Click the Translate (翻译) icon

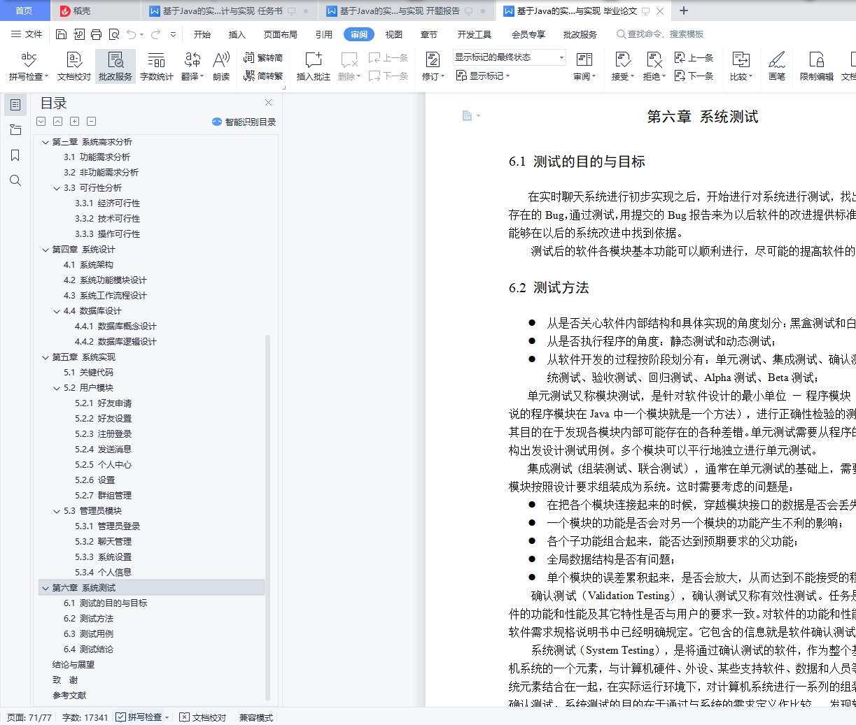[x=192, y=66]
